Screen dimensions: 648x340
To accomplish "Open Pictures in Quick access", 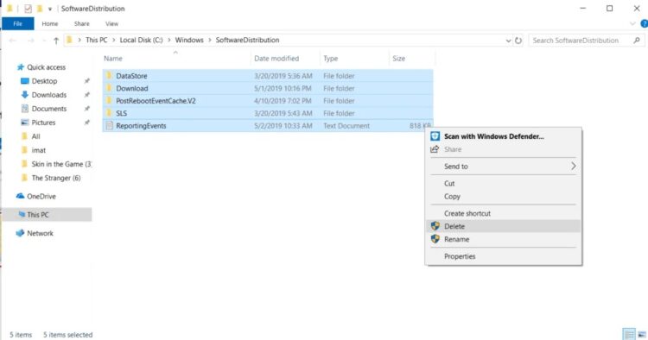I will [43, 123].
